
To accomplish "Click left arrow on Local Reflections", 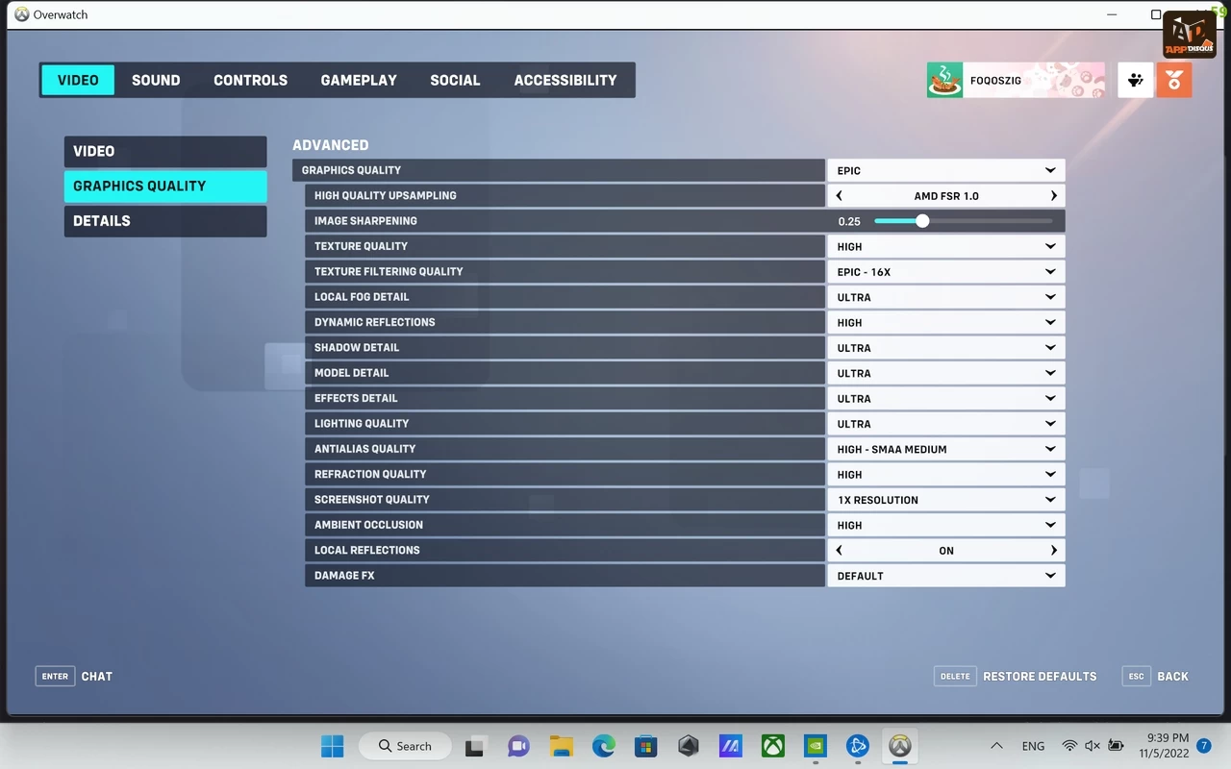I will [840, 551].
